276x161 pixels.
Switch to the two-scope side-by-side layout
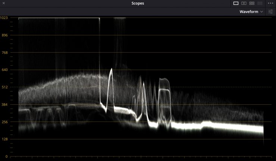244,3
